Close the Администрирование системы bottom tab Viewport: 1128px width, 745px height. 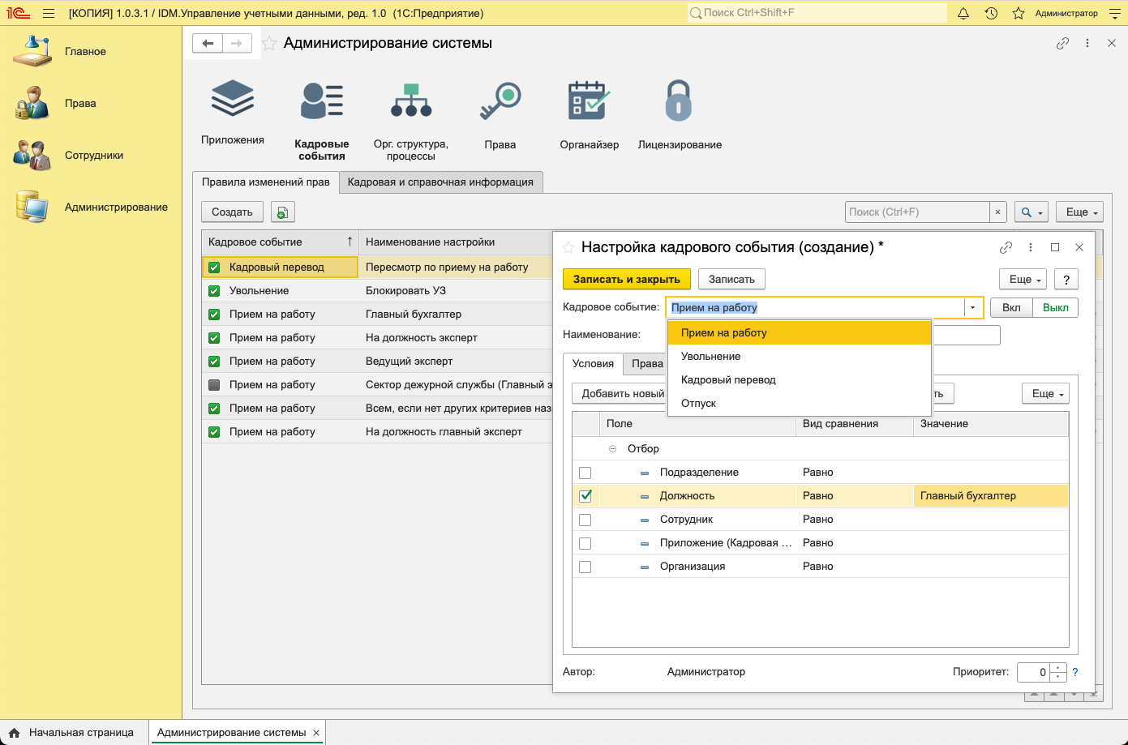click(x=316, y=733)
